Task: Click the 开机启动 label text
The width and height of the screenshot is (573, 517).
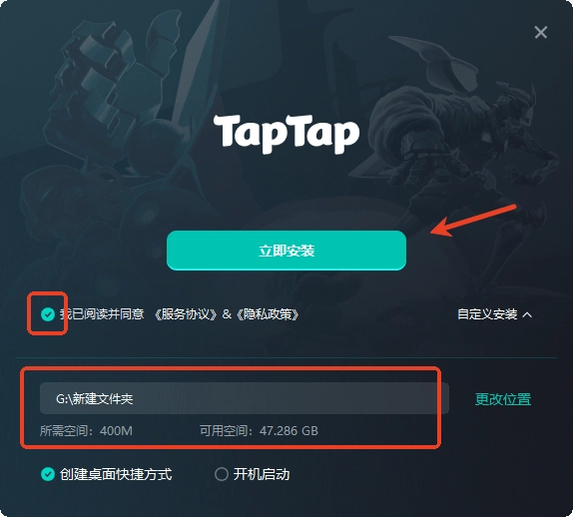Action: 262,474
